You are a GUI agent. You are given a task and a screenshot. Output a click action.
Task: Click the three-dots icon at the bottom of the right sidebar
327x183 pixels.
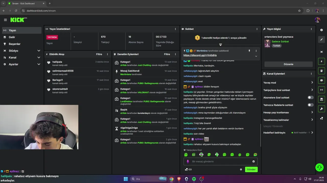(x=321, y=118)
